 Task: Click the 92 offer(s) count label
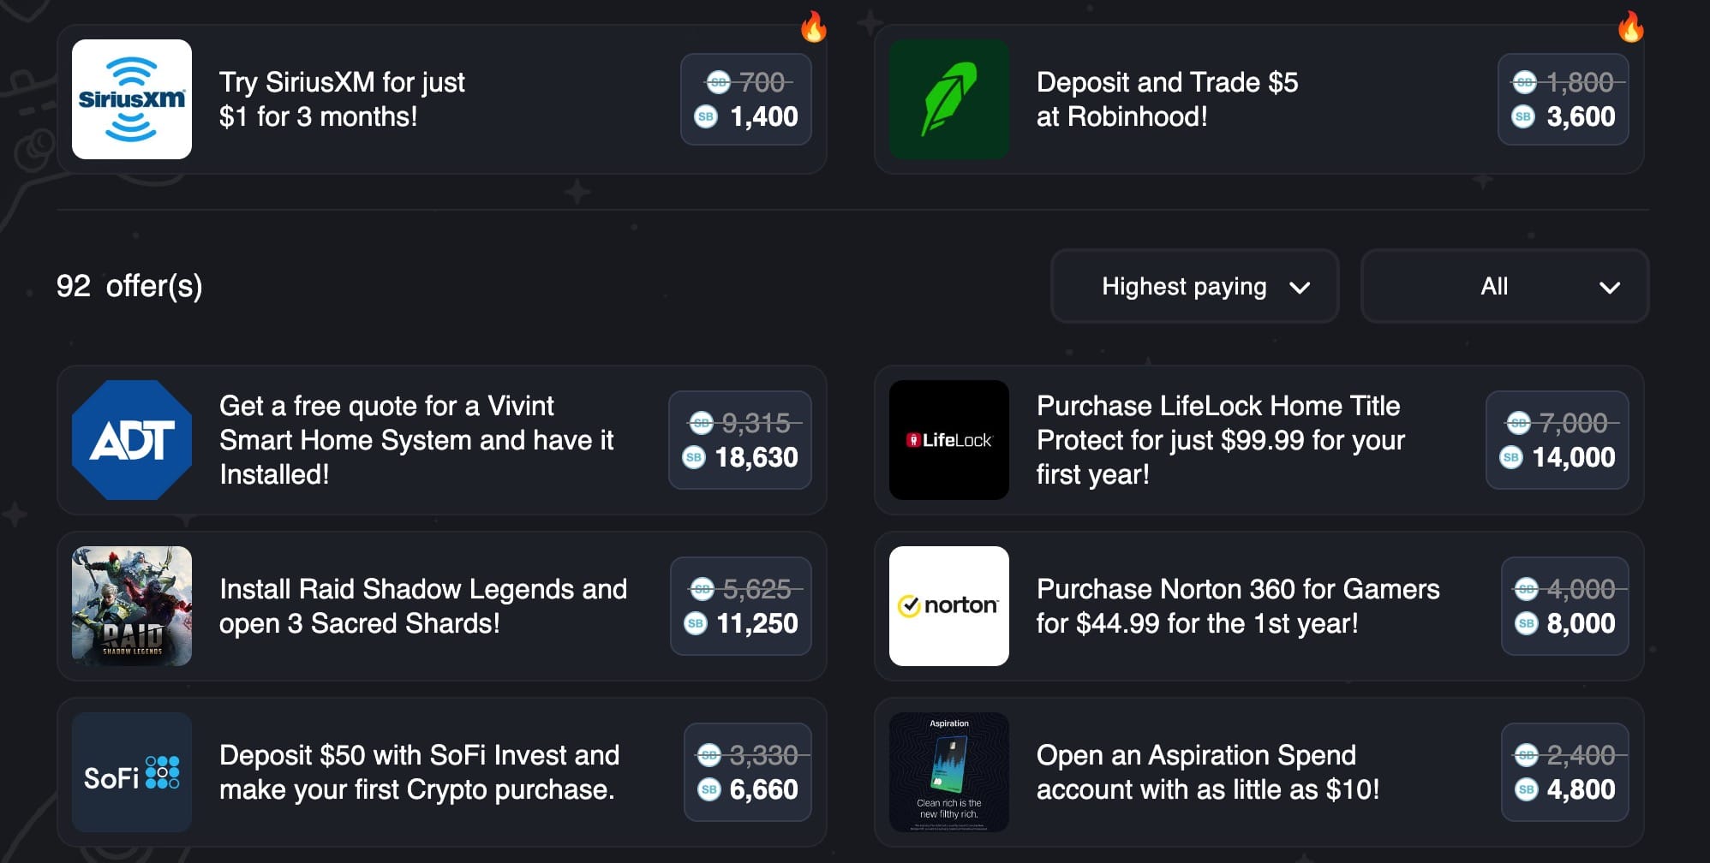coord(130,286)
